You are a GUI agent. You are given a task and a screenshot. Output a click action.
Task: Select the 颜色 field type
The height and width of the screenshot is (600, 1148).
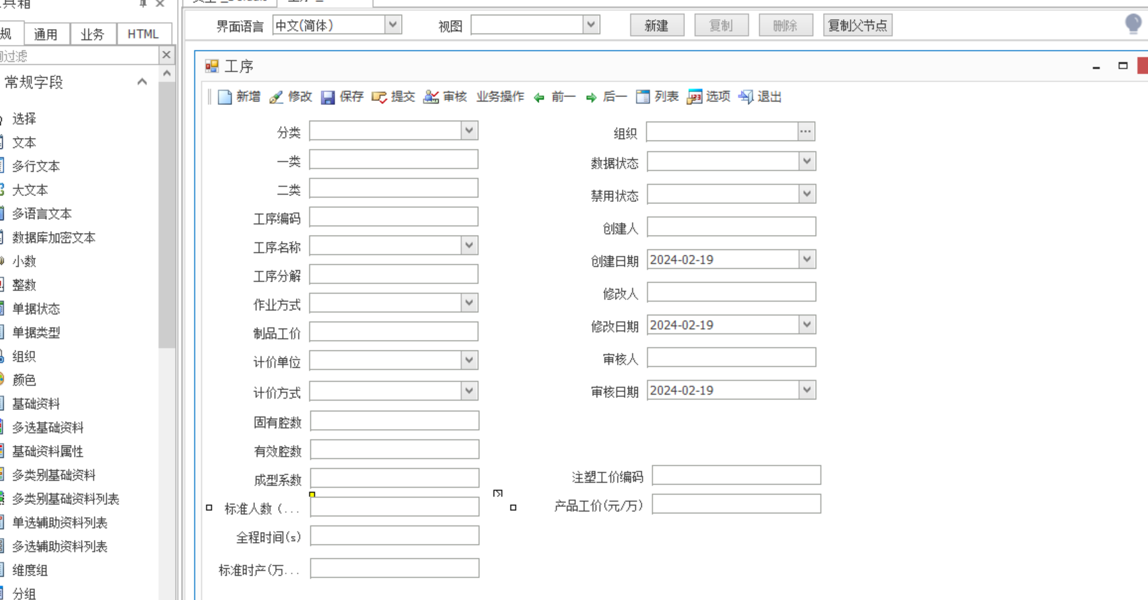[24, 380]
